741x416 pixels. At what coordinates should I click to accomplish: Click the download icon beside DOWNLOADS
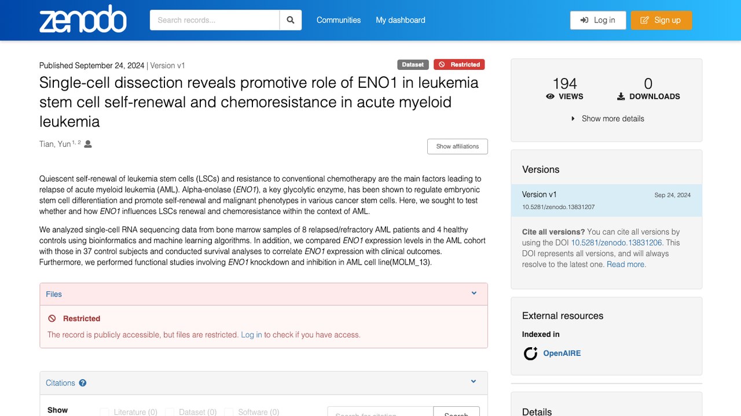click(x=621, y=96)
